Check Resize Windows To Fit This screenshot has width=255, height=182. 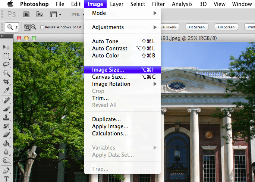tap(42, 27)
